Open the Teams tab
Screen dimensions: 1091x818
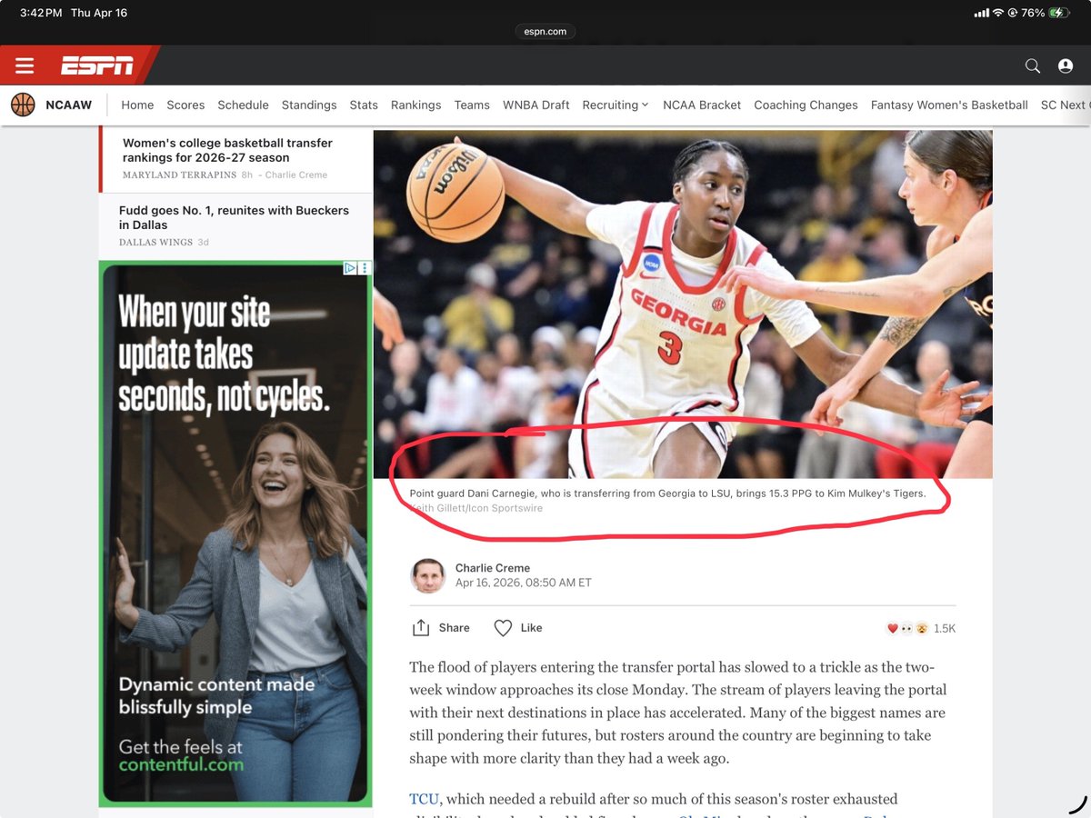472,105
